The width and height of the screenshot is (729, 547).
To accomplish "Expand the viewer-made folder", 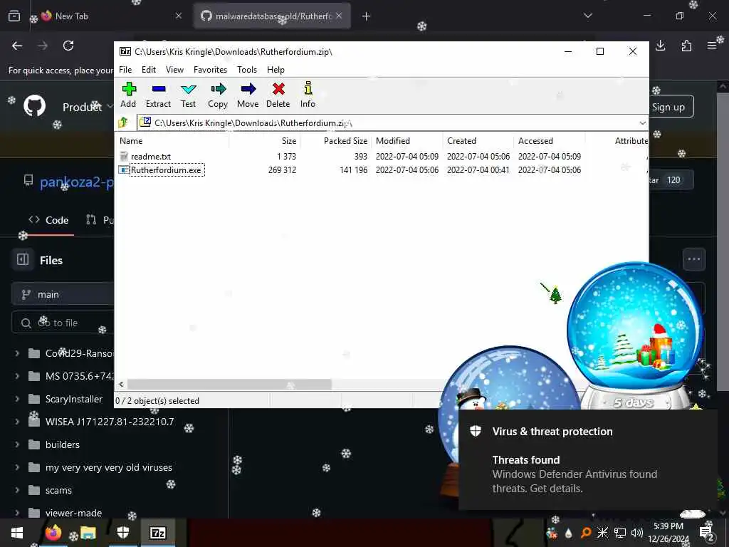I will (17, 513).
